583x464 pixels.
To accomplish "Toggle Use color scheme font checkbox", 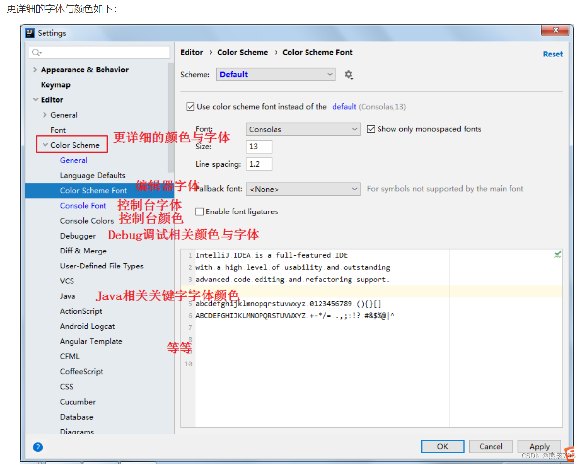I will click(x=190, y=106).
